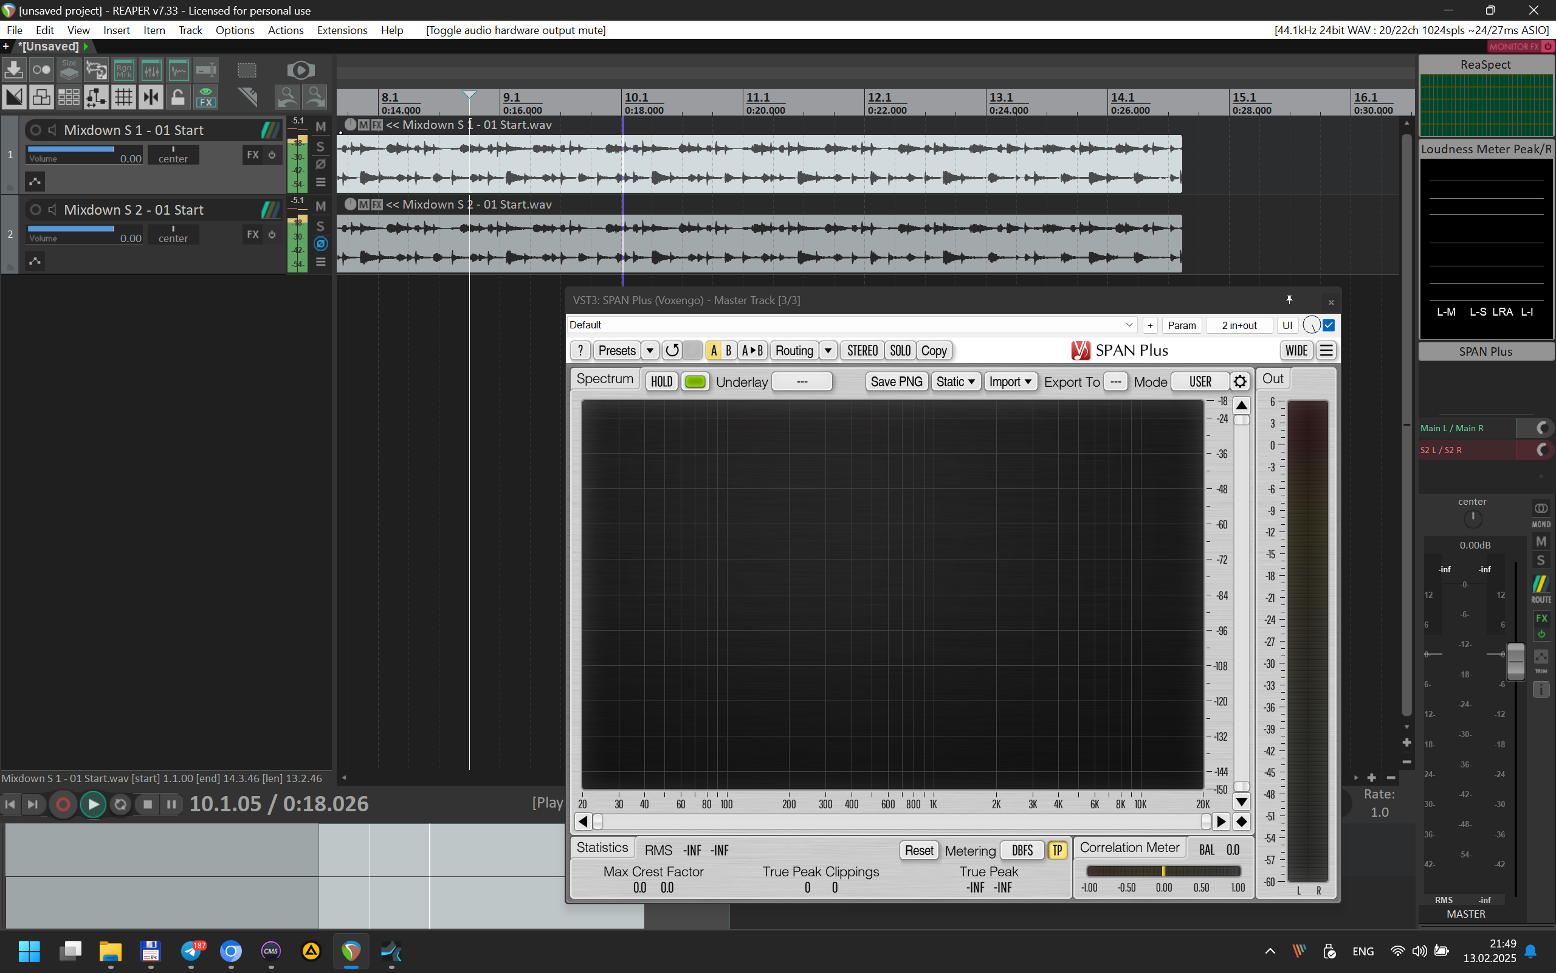Click envelope icon on Mixdown S 1 track
The image size is (1556, 973).
(35, 181)
